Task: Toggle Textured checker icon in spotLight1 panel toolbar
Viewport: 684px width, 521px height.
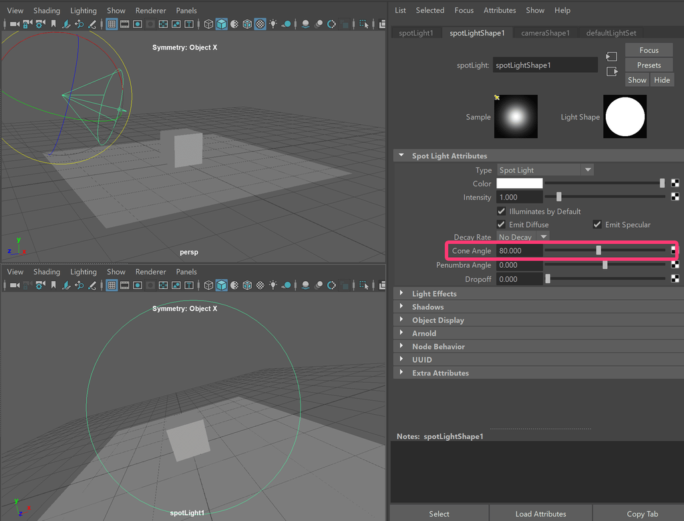Action: coord(260,285)
